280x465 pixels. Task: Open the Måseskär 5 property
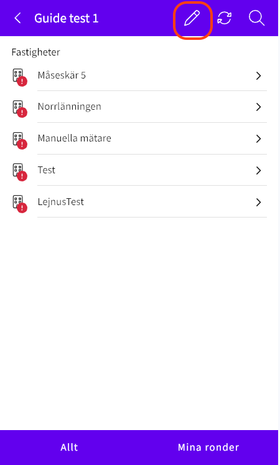[x=139, y=76]
